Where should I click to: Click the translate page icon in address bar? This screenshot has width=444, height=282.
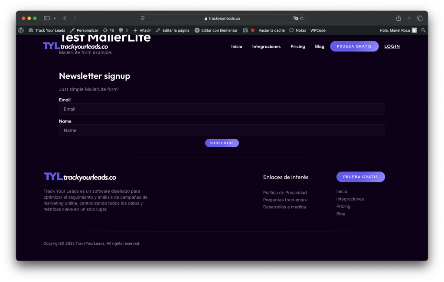pyautogui.click(x=295, y=18)
